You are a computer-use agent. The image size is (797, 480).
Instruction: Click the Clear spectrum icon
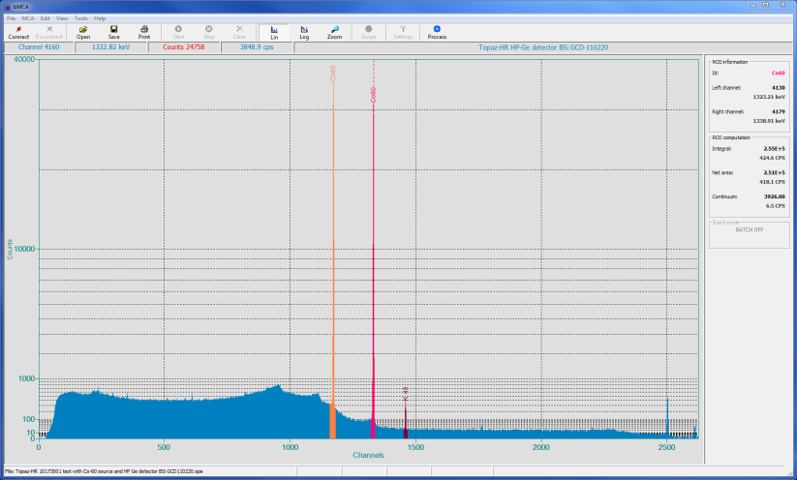pos(239,33)
